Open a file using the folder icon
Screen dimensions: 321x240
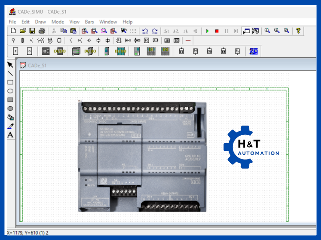click(x=23, y=31)
